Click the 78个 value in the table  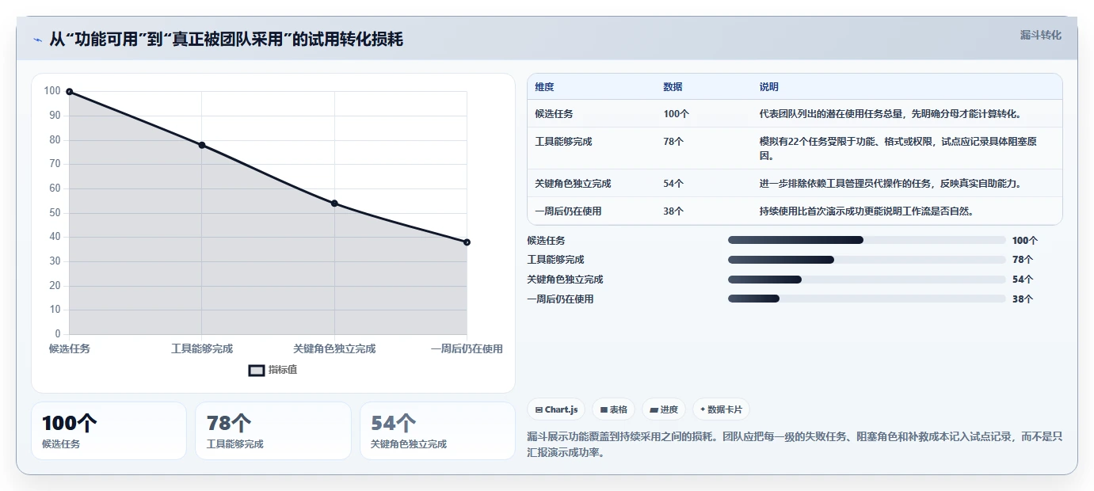pyautogui.click(x=673, y=142)
